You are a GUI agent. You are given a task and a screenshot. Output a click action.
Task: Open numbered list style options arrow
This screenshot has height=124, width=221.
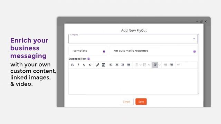(149, 65)
